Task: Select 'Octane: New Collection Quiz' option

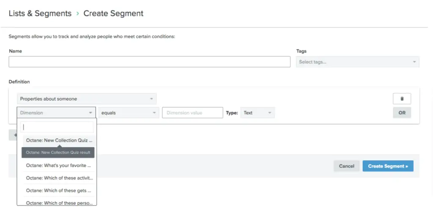Action: coord(59,140)
